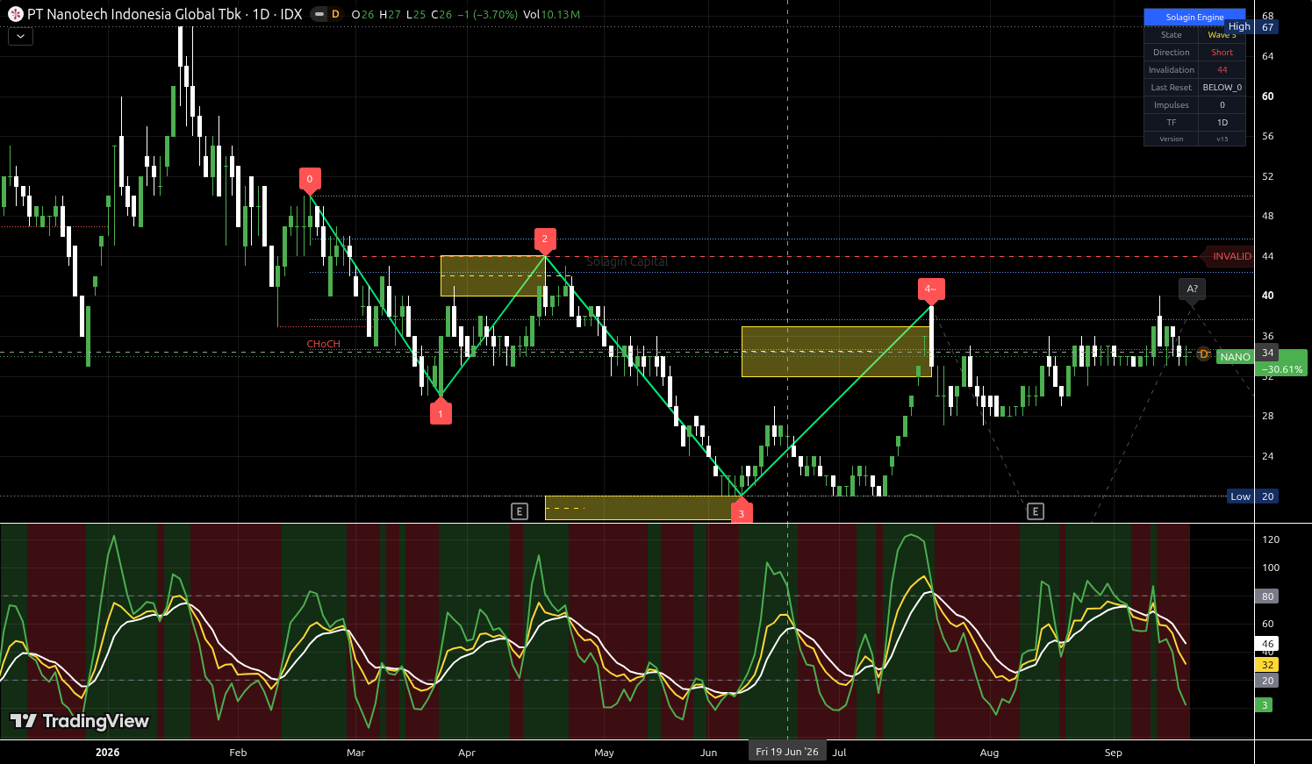
Task: Click the TradingView logo in the indicator pane
Action: 80,721
